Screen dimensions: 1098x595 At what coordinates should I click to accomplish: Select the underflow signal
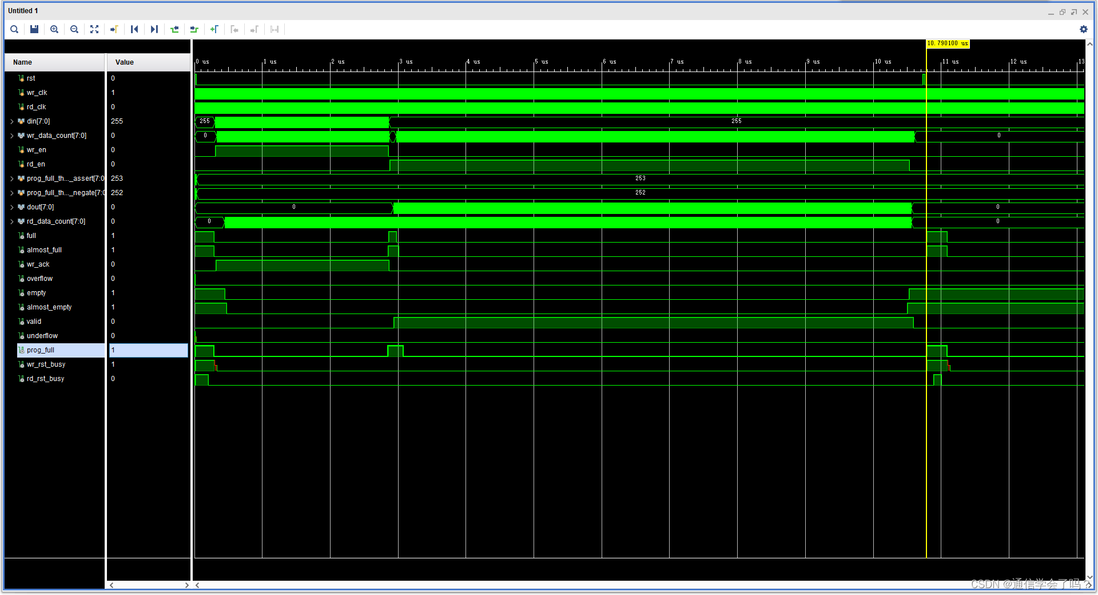point(42,336)
